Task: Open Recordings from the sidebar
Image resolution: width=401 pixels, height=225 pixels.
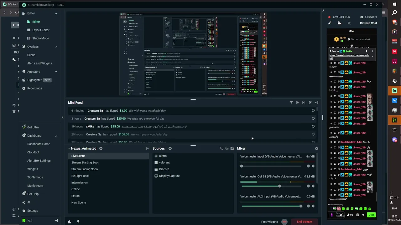Action: click(x=34, y=88)
